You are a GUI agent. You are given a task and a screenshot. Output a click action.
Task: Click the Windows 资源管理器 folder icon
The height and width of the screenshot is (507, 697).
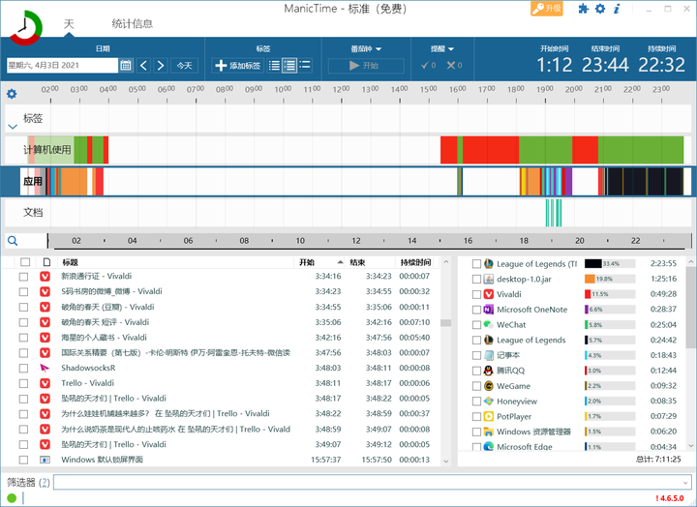coord(489,432)
